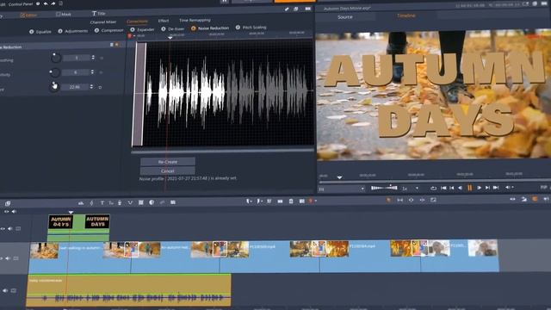Open the marker dropdown arrow on timeline toolbar

tap(315, 201)
